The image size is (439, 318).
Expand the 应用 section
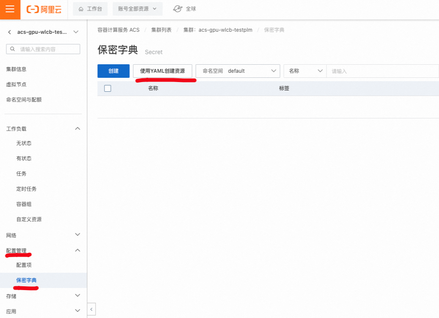click(77, 311)
